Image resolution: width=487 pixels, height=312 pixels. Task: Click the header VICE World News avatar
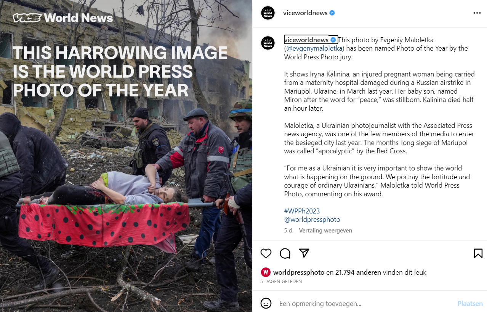[268, 13]
